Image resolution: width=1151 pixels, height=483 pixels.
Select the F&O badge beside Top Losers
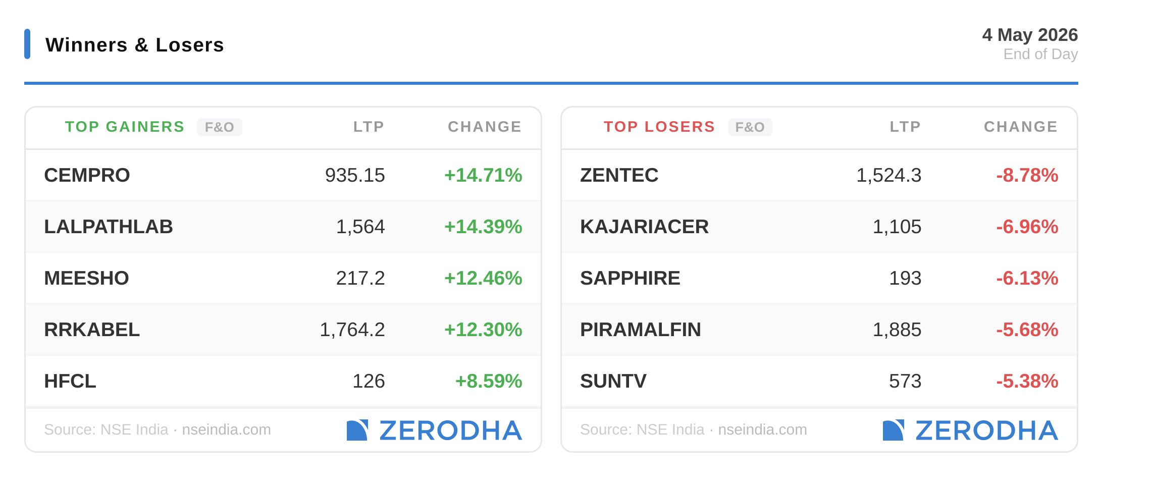coord(750,127)
